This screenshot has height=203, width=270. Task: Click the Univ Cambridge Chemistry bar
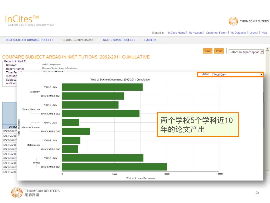(x=93, y=96)
